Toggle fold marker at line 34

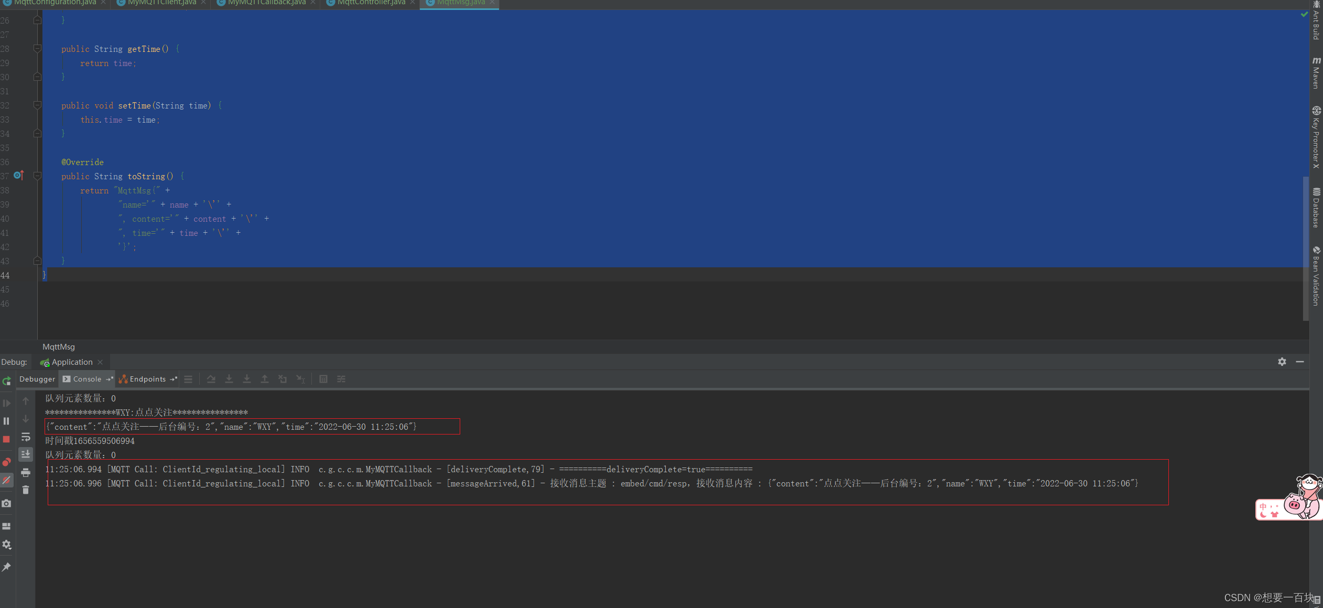click(37, 134)
